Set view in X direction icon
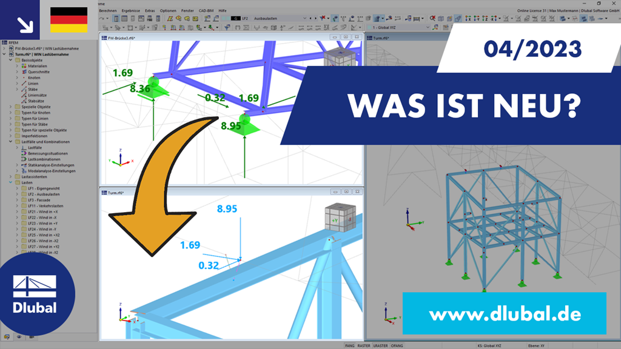The width and height of the screenshot is (621, 349). click(468, 18)
